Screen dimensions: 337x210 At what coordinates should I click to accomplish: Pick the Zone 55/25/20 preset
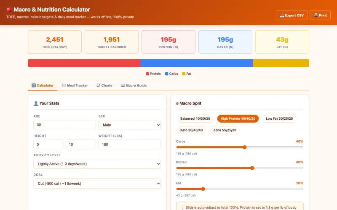[225, 130]
